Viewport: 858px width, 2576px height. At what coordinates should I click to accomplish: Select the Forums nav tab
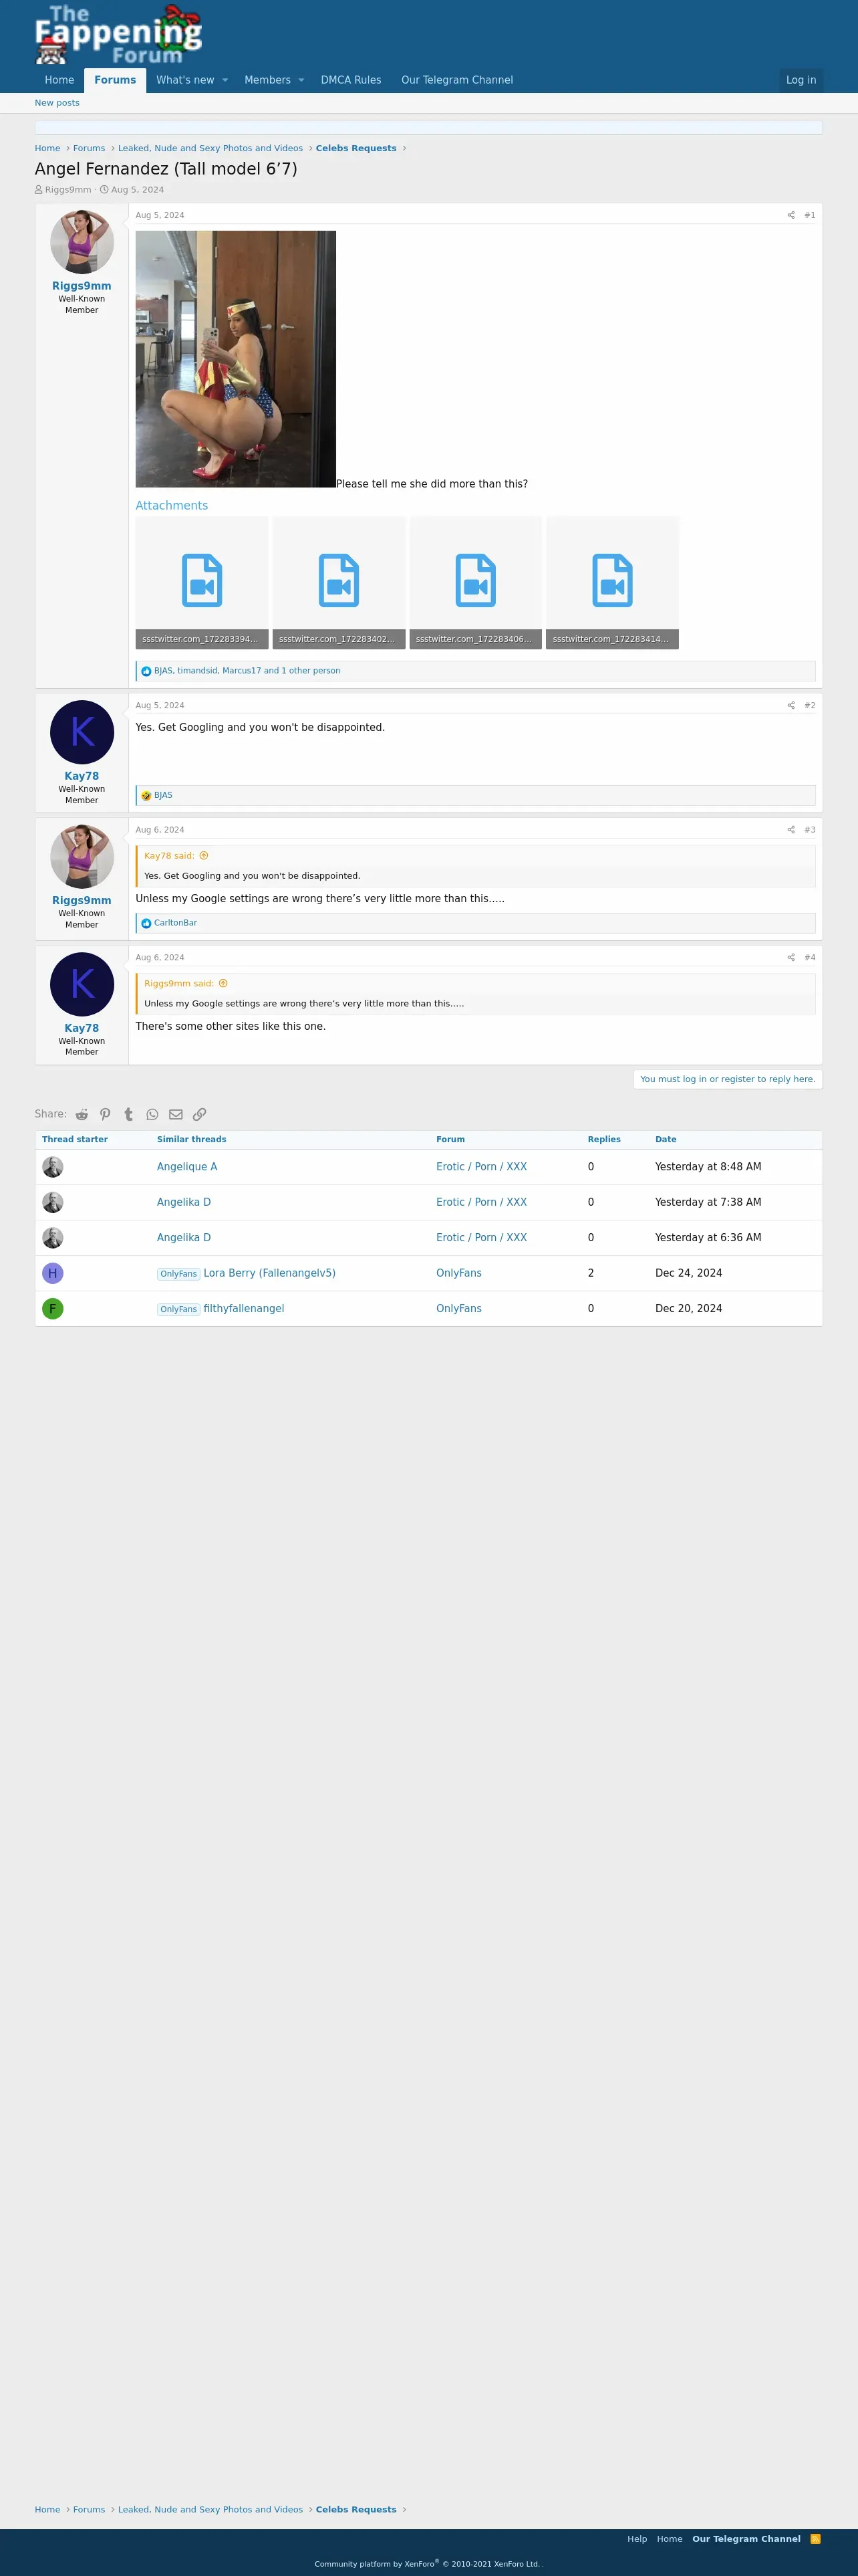[115, 80]
